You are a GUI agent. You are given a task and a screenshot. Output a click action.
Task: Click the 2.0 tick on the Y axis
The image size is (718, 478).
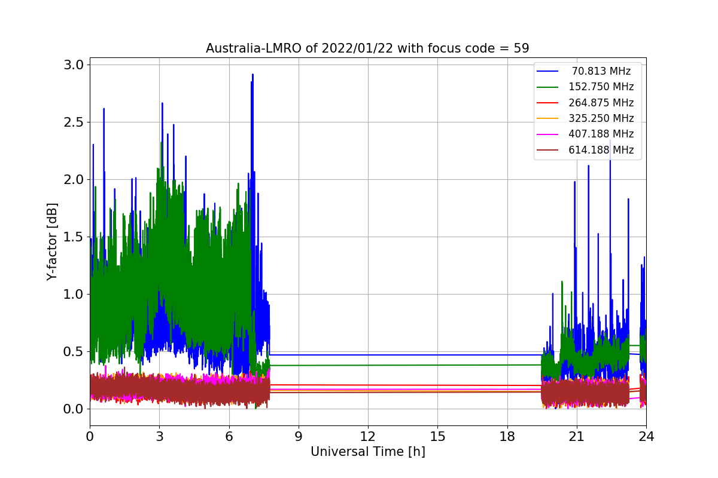74,179
